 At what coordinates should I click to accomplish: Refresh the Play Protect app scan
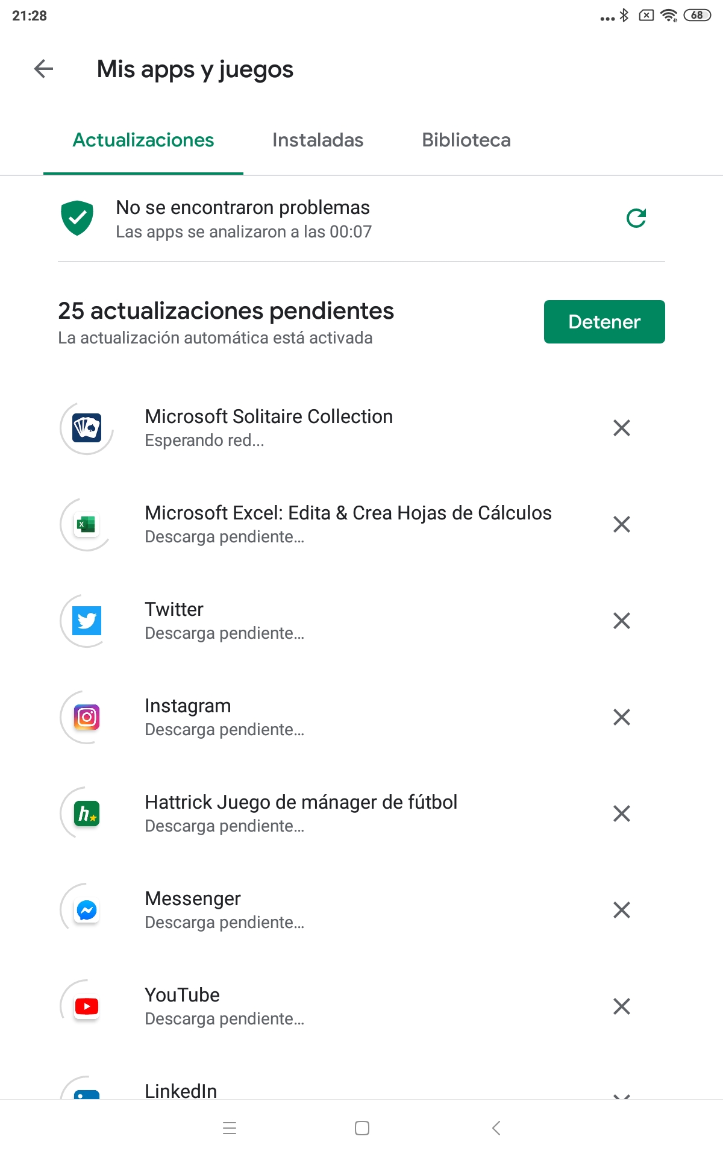pyautogui.click(x=636, y=218)
